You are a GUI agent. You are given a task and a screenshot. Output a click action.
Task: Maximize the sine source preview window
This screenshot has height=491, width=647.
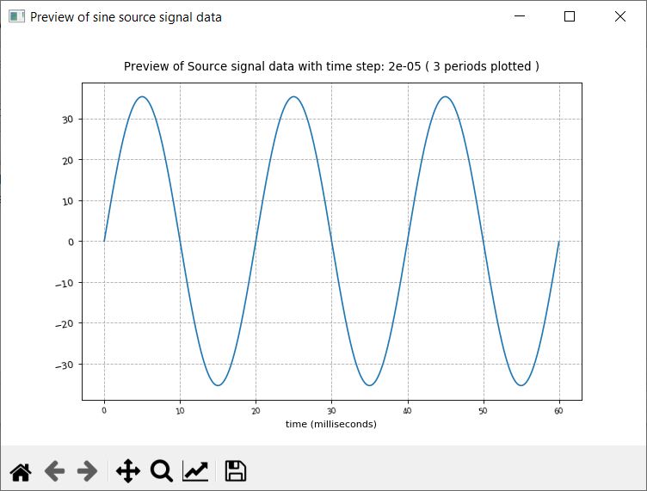[569, 16]
